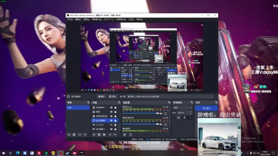Select 视频采集设备 source row
This screenshot has width=278, height=156.
click(x=105, y=116)
